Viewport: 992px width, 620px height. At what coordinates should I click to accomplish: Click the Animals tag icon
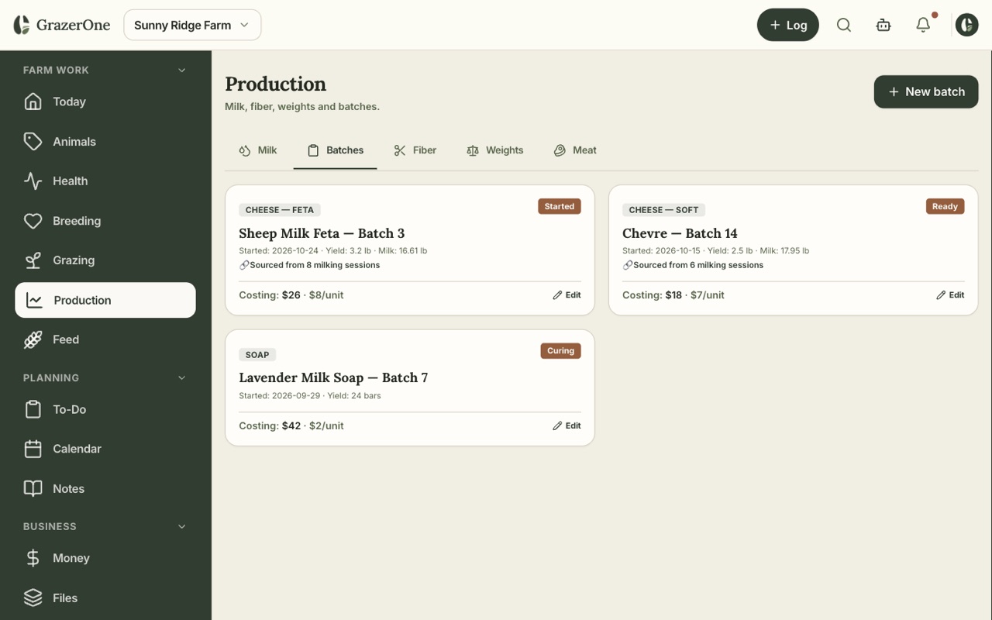point(33,141)
